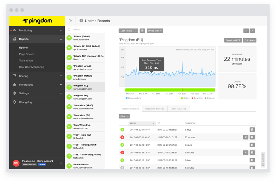
Task: Sort table by FROM column header
Action: coord(142,123)
